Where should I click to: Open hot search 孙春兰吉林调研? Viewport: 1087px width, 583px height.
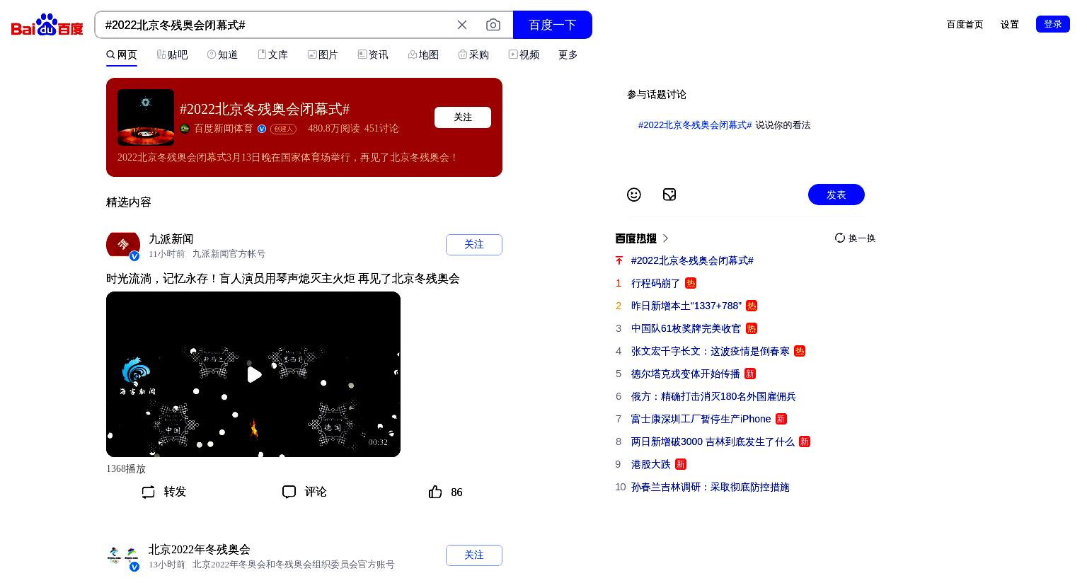click(x=711, y=487)
